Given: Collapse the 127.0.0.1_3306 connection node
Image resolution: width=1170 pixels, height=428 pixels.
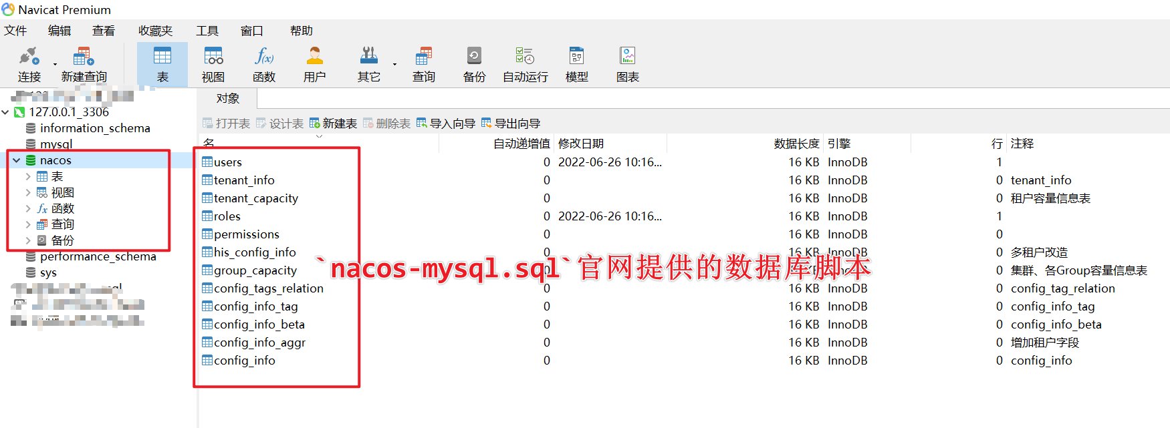Looking at the screenshot, I should (x=5, y=112).
